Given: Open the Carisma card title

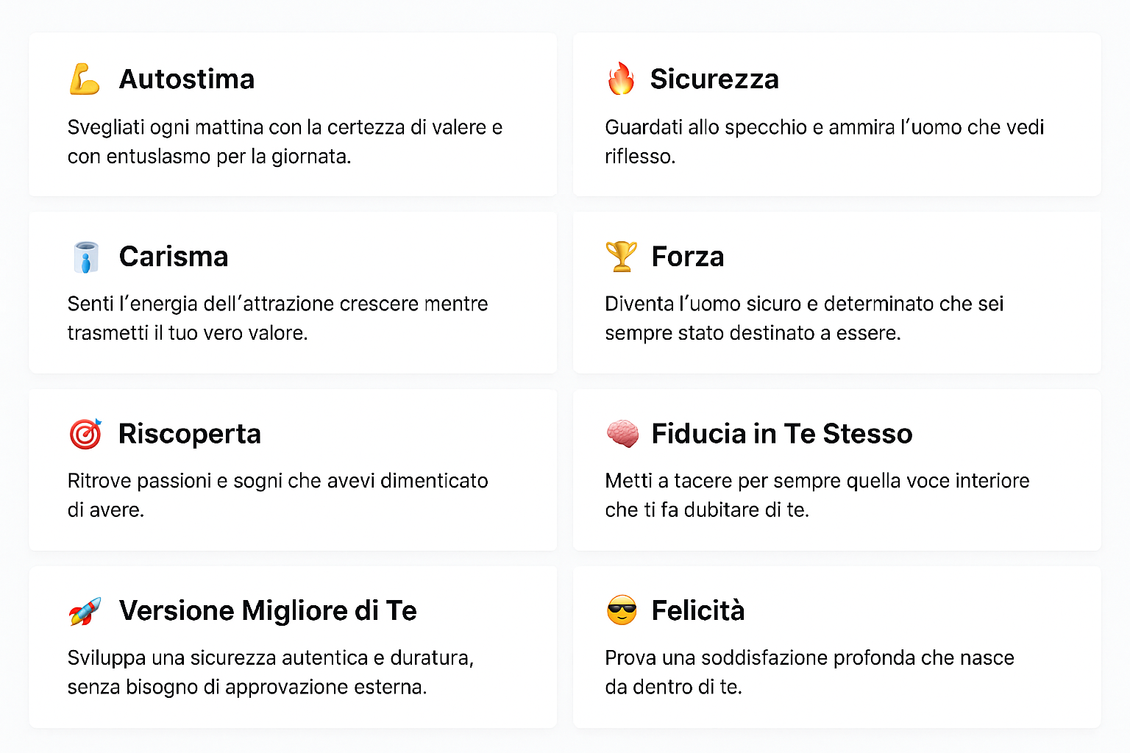Looking at the screenshot, I should (174, 257).
